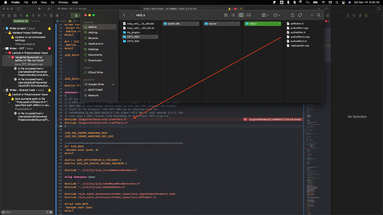Open Xcode report navigator
This screenshot has height=215, width=383.
[x=51, y=16]
